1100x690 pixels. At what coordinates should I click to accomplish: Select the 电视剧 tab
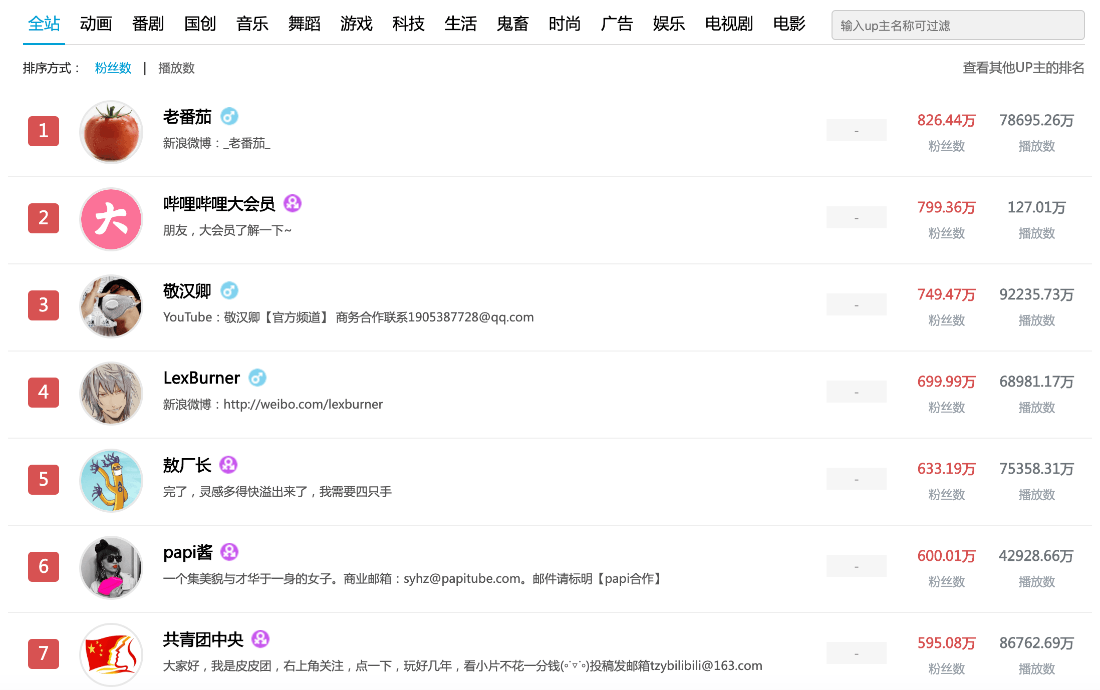tap(729, 24)
